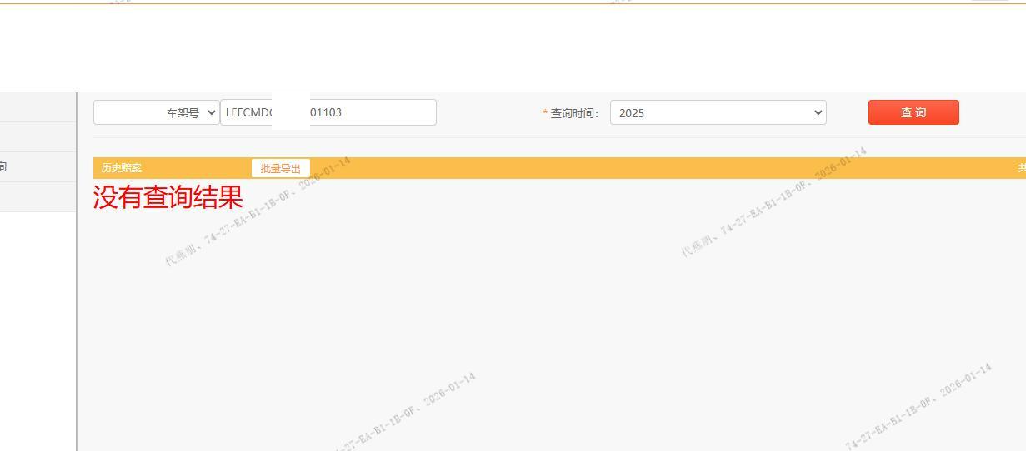The width and height of the screenshot is (1026, 451).
Task: Click the red 没有查询结果 message
Action: pyautogui.click(x=168, y=198)
